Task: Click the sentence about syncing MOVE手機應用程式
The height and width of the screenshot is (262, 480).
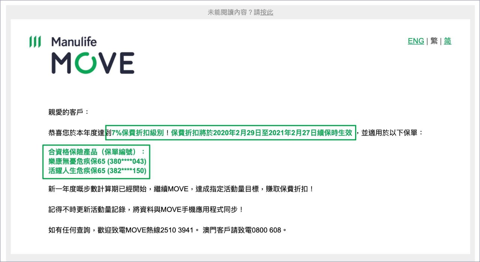Action: coord(146,210)
